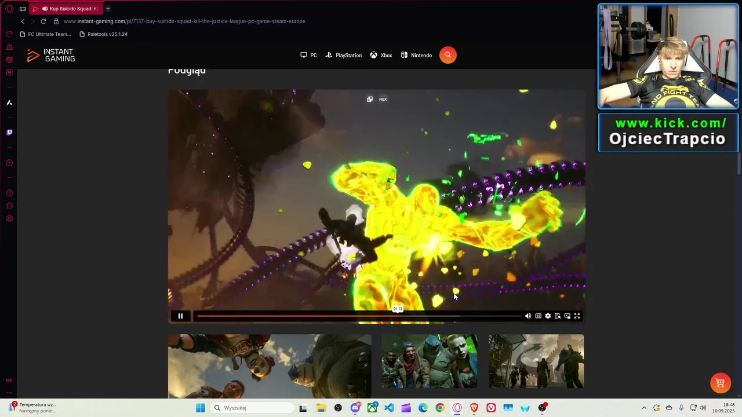Open Brave browser from taskbar
Image resolution: width=742 pixels, height=417 pixels.
[474, 408]
